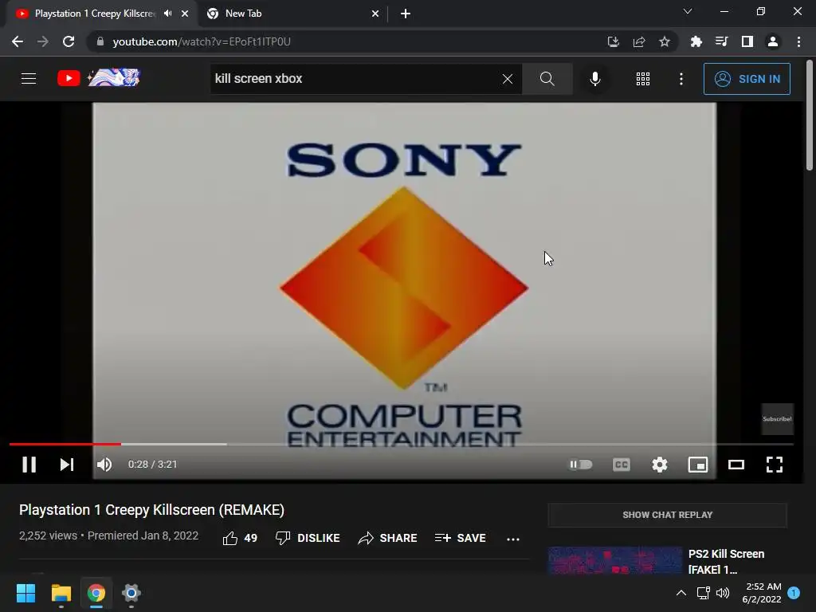Viewport: 816px width, 612px height.
Task: Open the YouTube guide hamburger menu
Action: (29, 79)
